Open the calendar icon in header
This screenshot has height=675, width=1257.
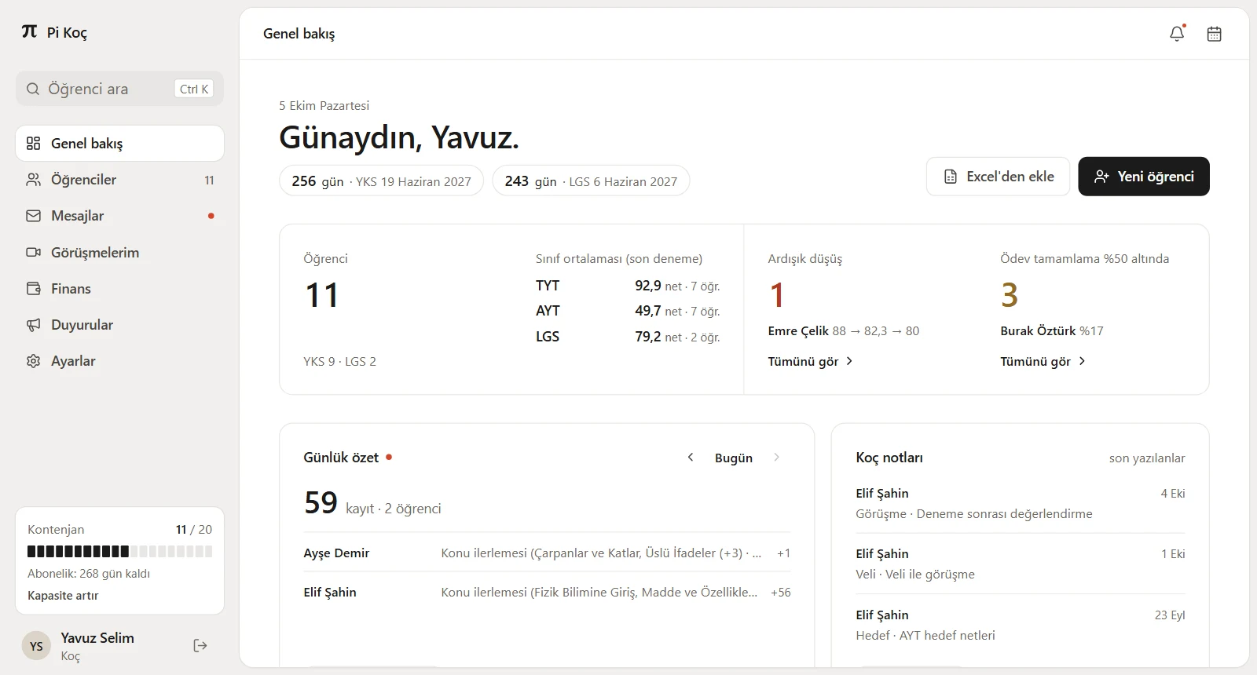pos(1214,34)
